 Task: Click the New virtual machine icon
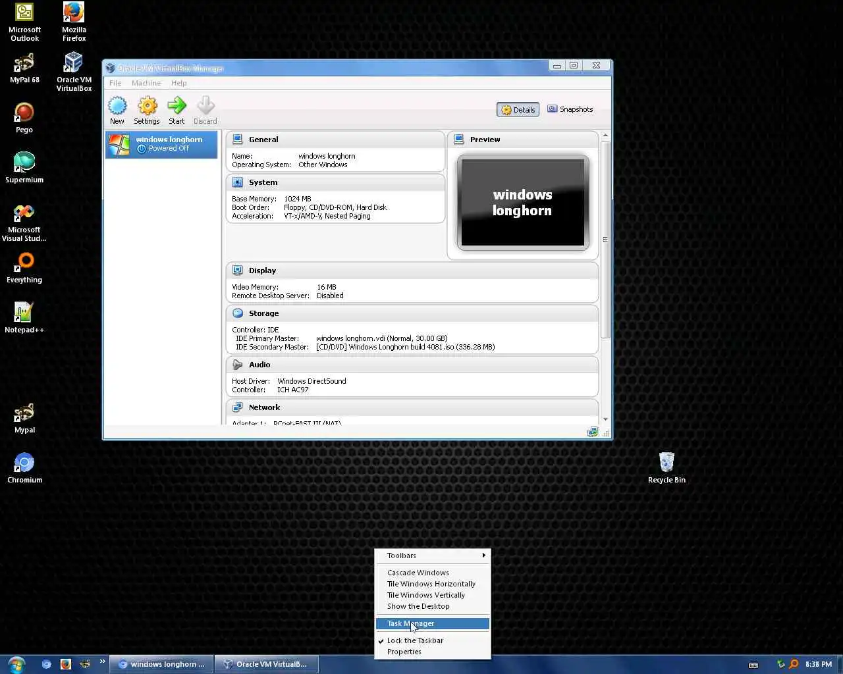point(117,110)
